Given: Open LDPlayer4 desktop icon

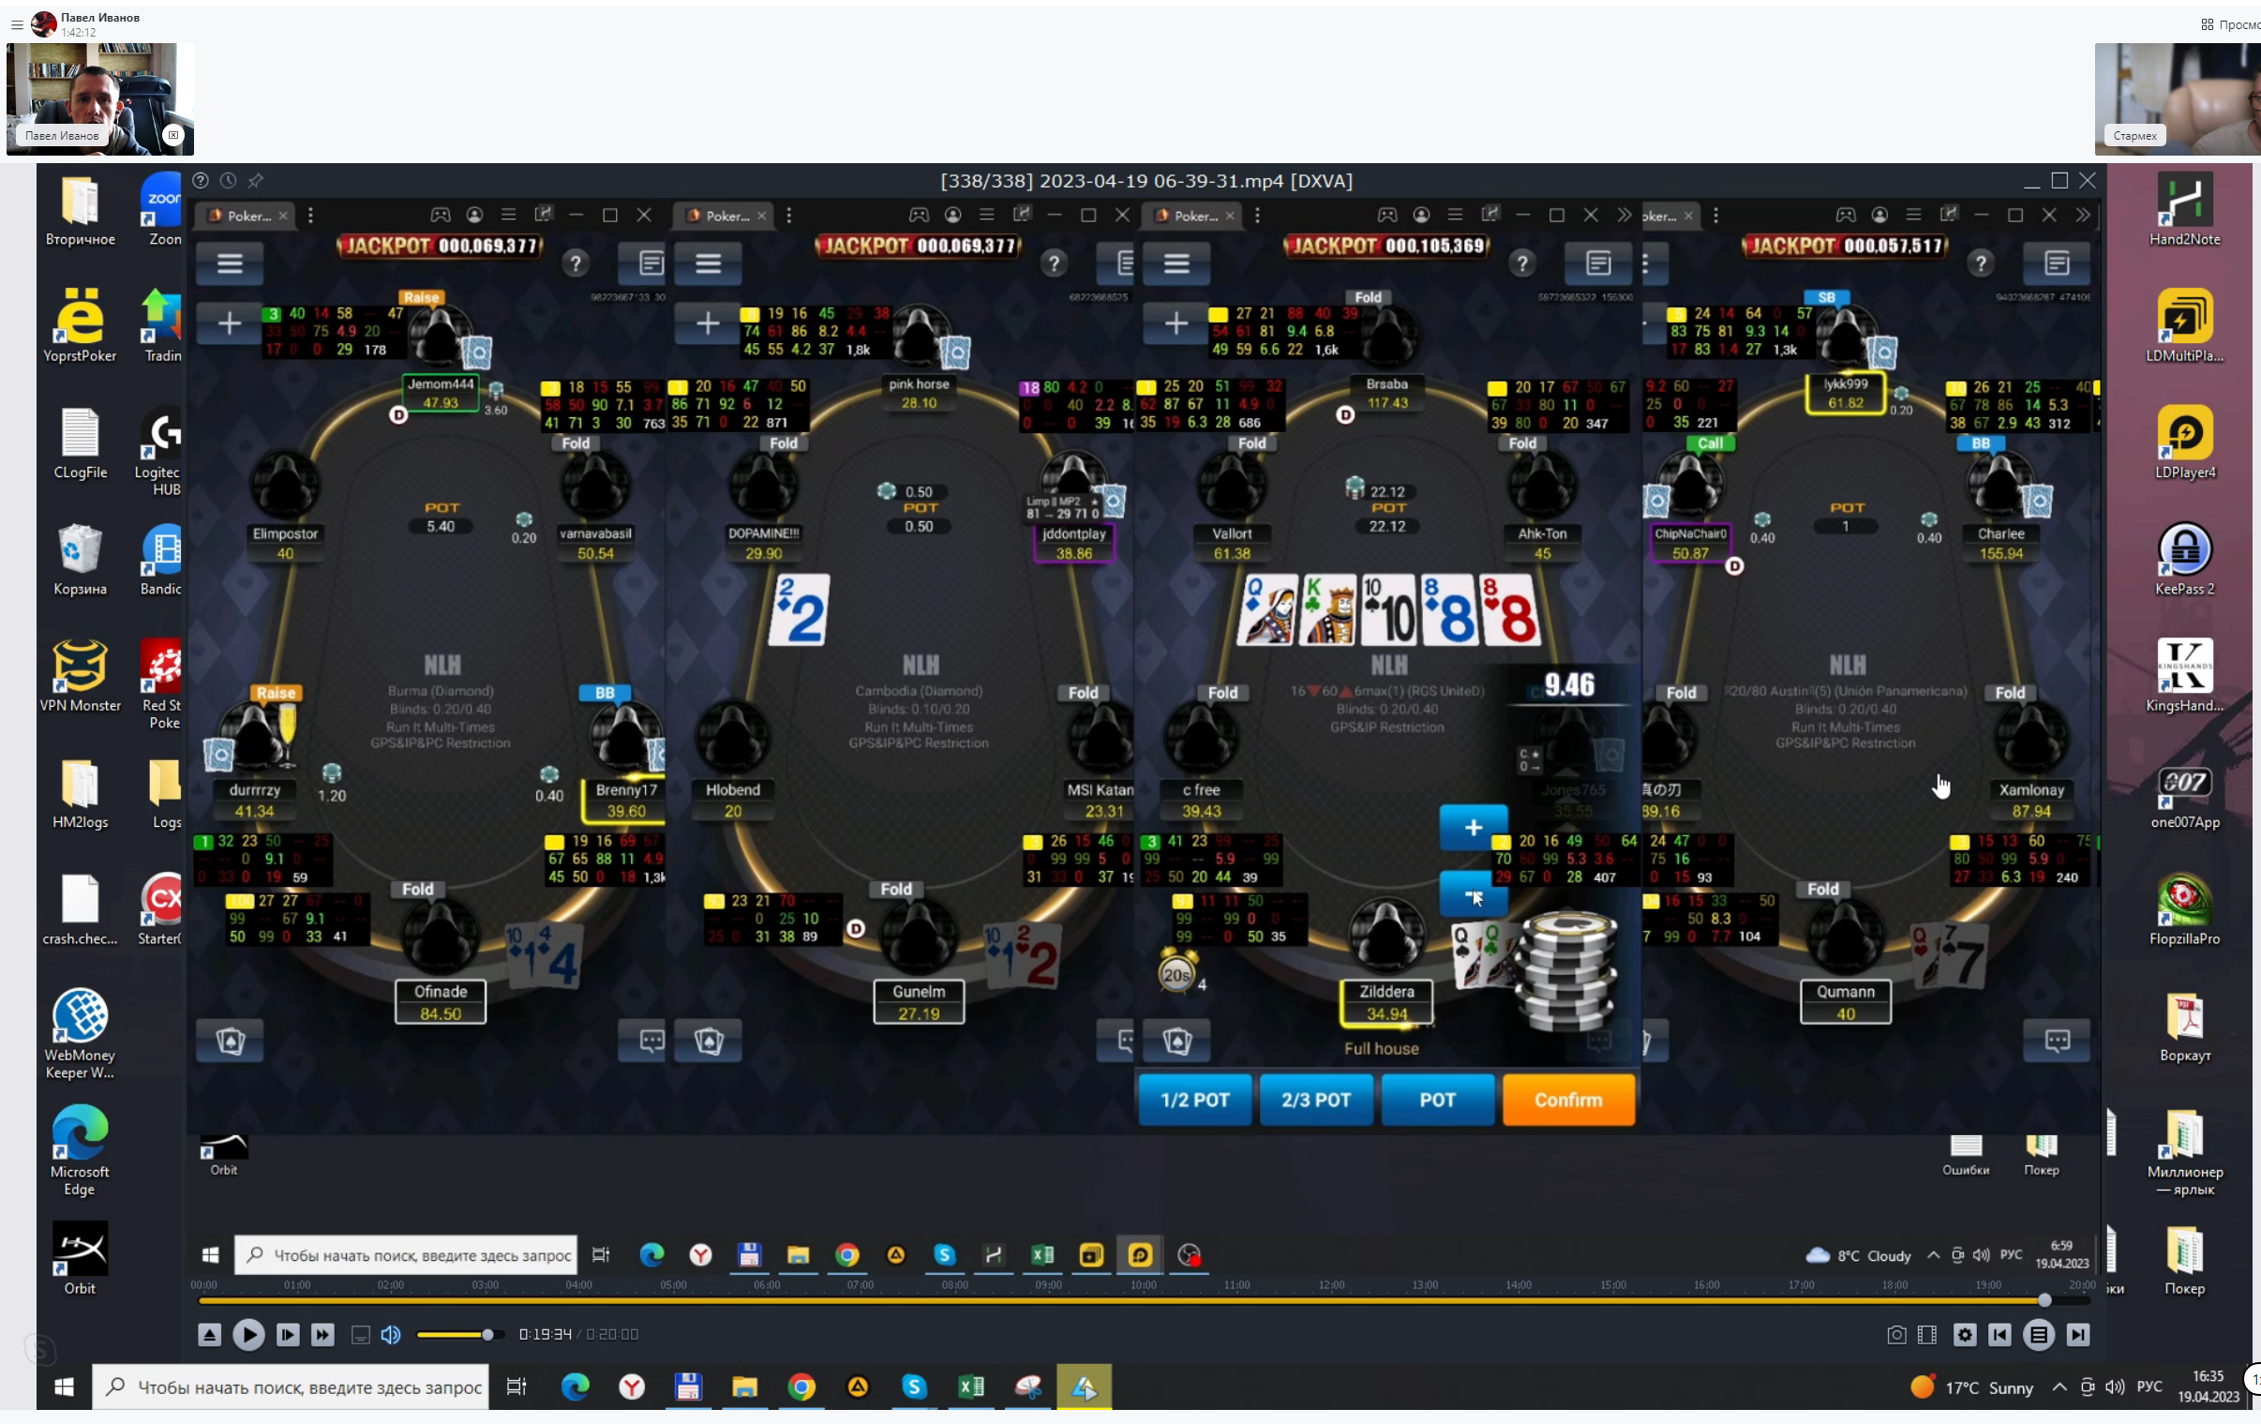Looking at the screenshot, I should [2184, 442].
